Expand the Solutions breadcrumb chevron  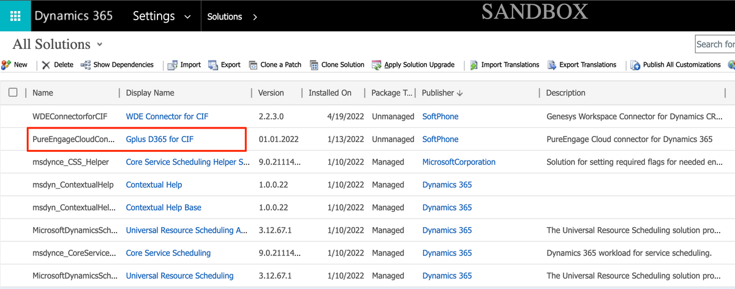pos(255,17)
